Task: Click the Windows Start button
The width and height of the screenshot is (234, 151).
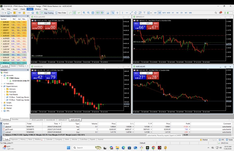Action: click(68, 148)
